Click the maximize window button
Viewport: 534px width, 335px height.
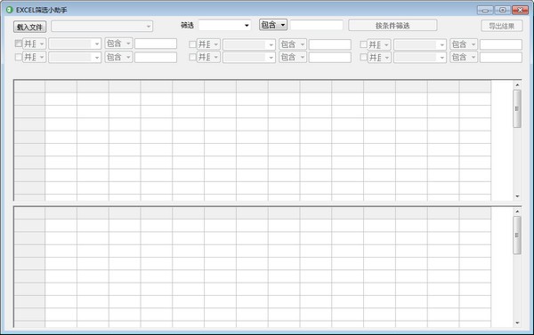502,10
